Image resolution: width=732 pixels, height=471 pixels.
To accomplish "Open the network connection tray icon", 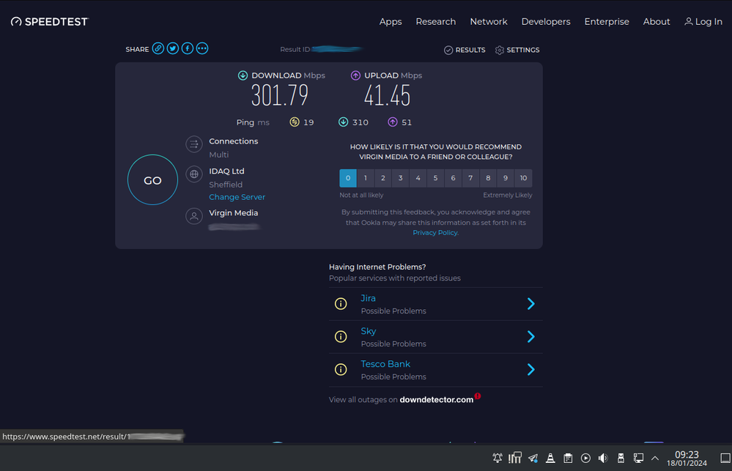I will (638, 458).
